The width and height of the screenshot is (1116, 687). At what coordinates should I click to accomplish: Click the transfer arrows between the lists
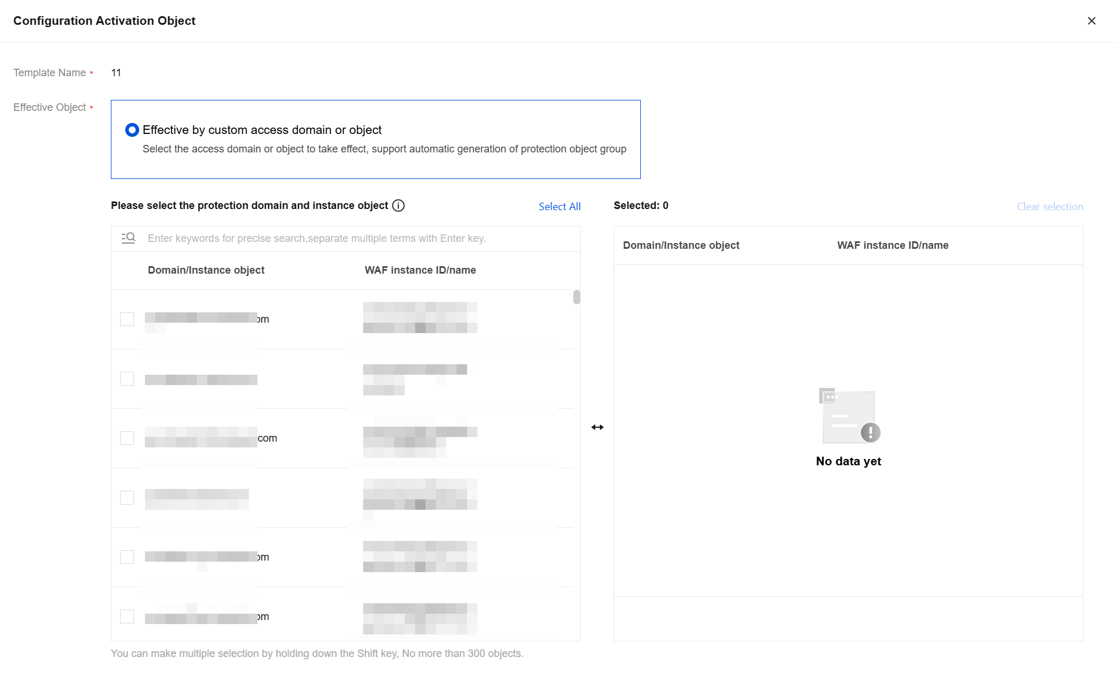[597, 427]
